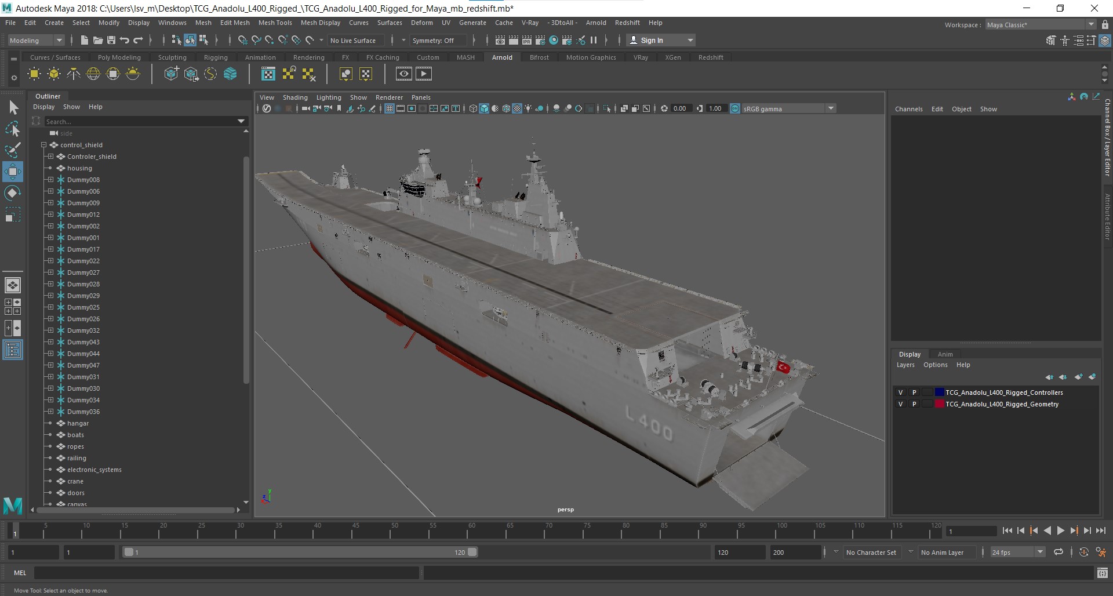Activate the Scale tool in toolbox
Screen dimensions: 1113x596
pyautogui.click(x=13, y=215)
